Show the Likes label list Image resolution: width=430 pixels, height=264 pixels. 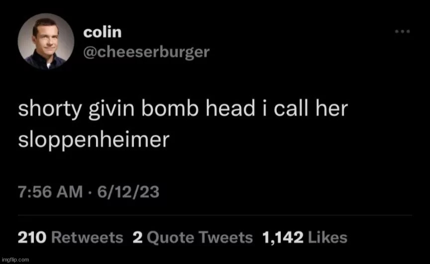pyautogui.click(x=327, y=238)
